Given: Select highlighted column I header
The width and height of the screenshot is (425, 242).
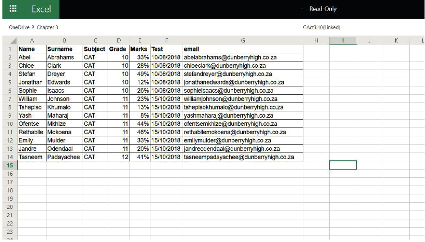Looking at the screenshot, I should pos(343,41).
